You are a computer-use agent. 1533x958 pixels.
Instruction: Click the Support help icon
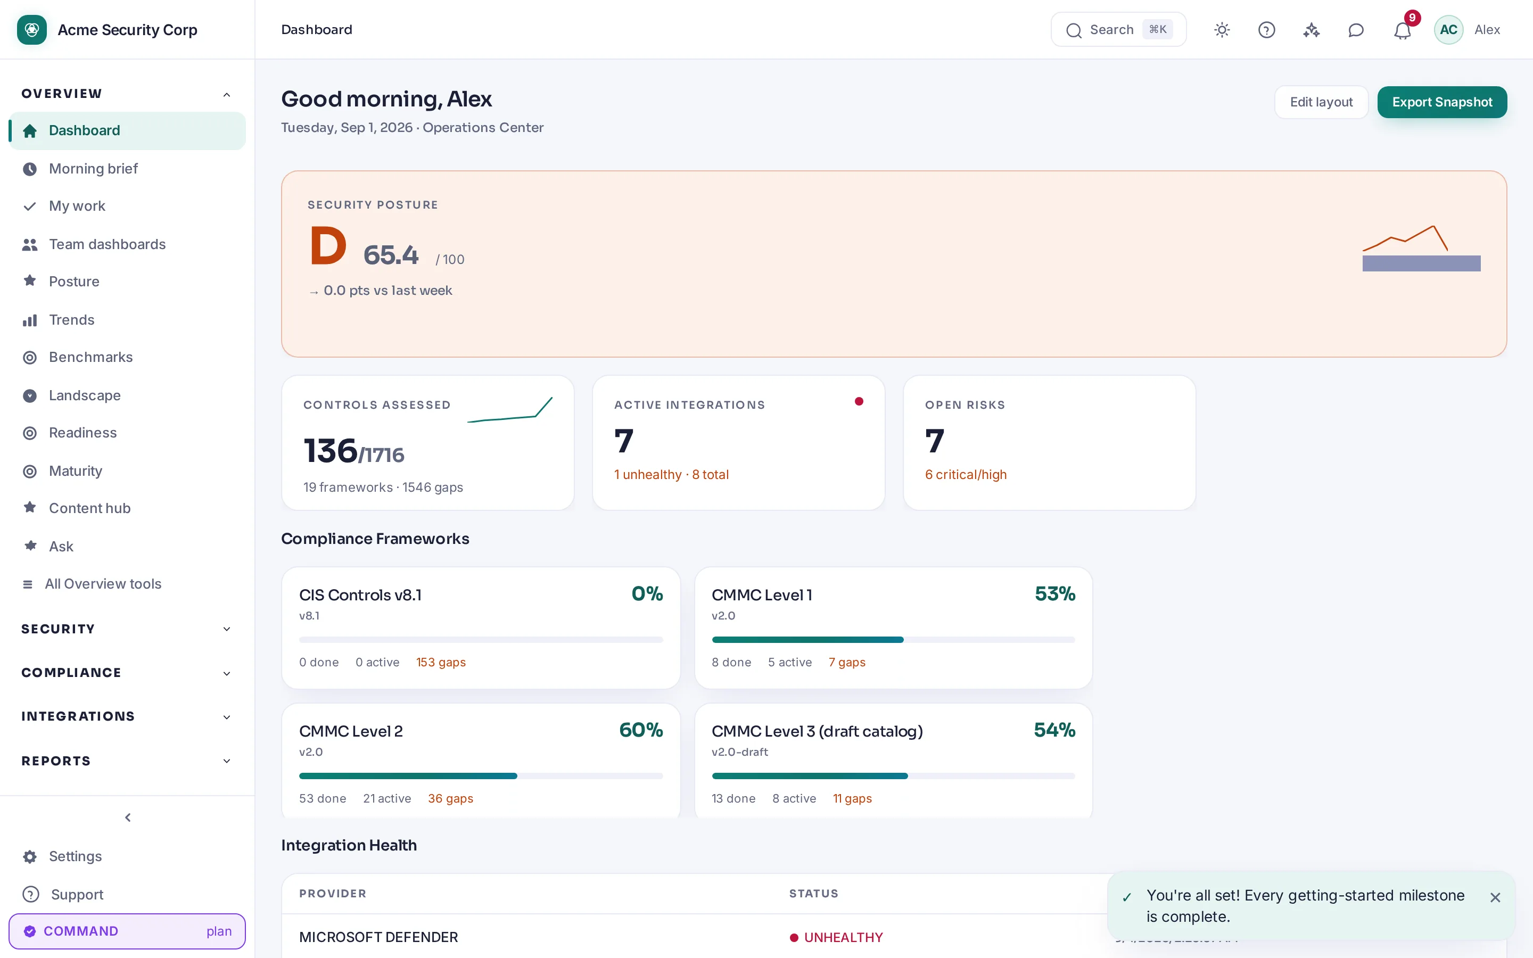pos(30,894)
